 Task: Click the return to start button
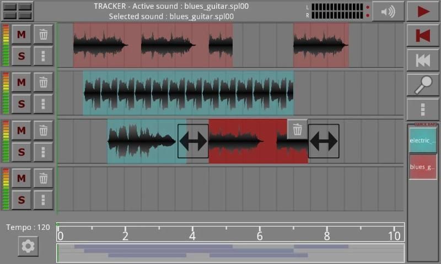(423, 36)
